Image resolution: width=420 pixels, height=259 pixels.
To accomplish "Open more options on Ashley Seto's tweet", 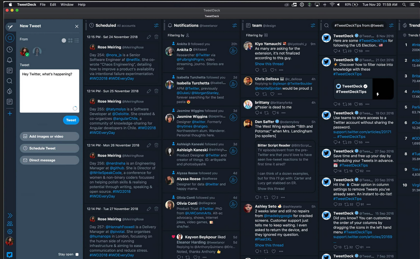I will [281, 252].
